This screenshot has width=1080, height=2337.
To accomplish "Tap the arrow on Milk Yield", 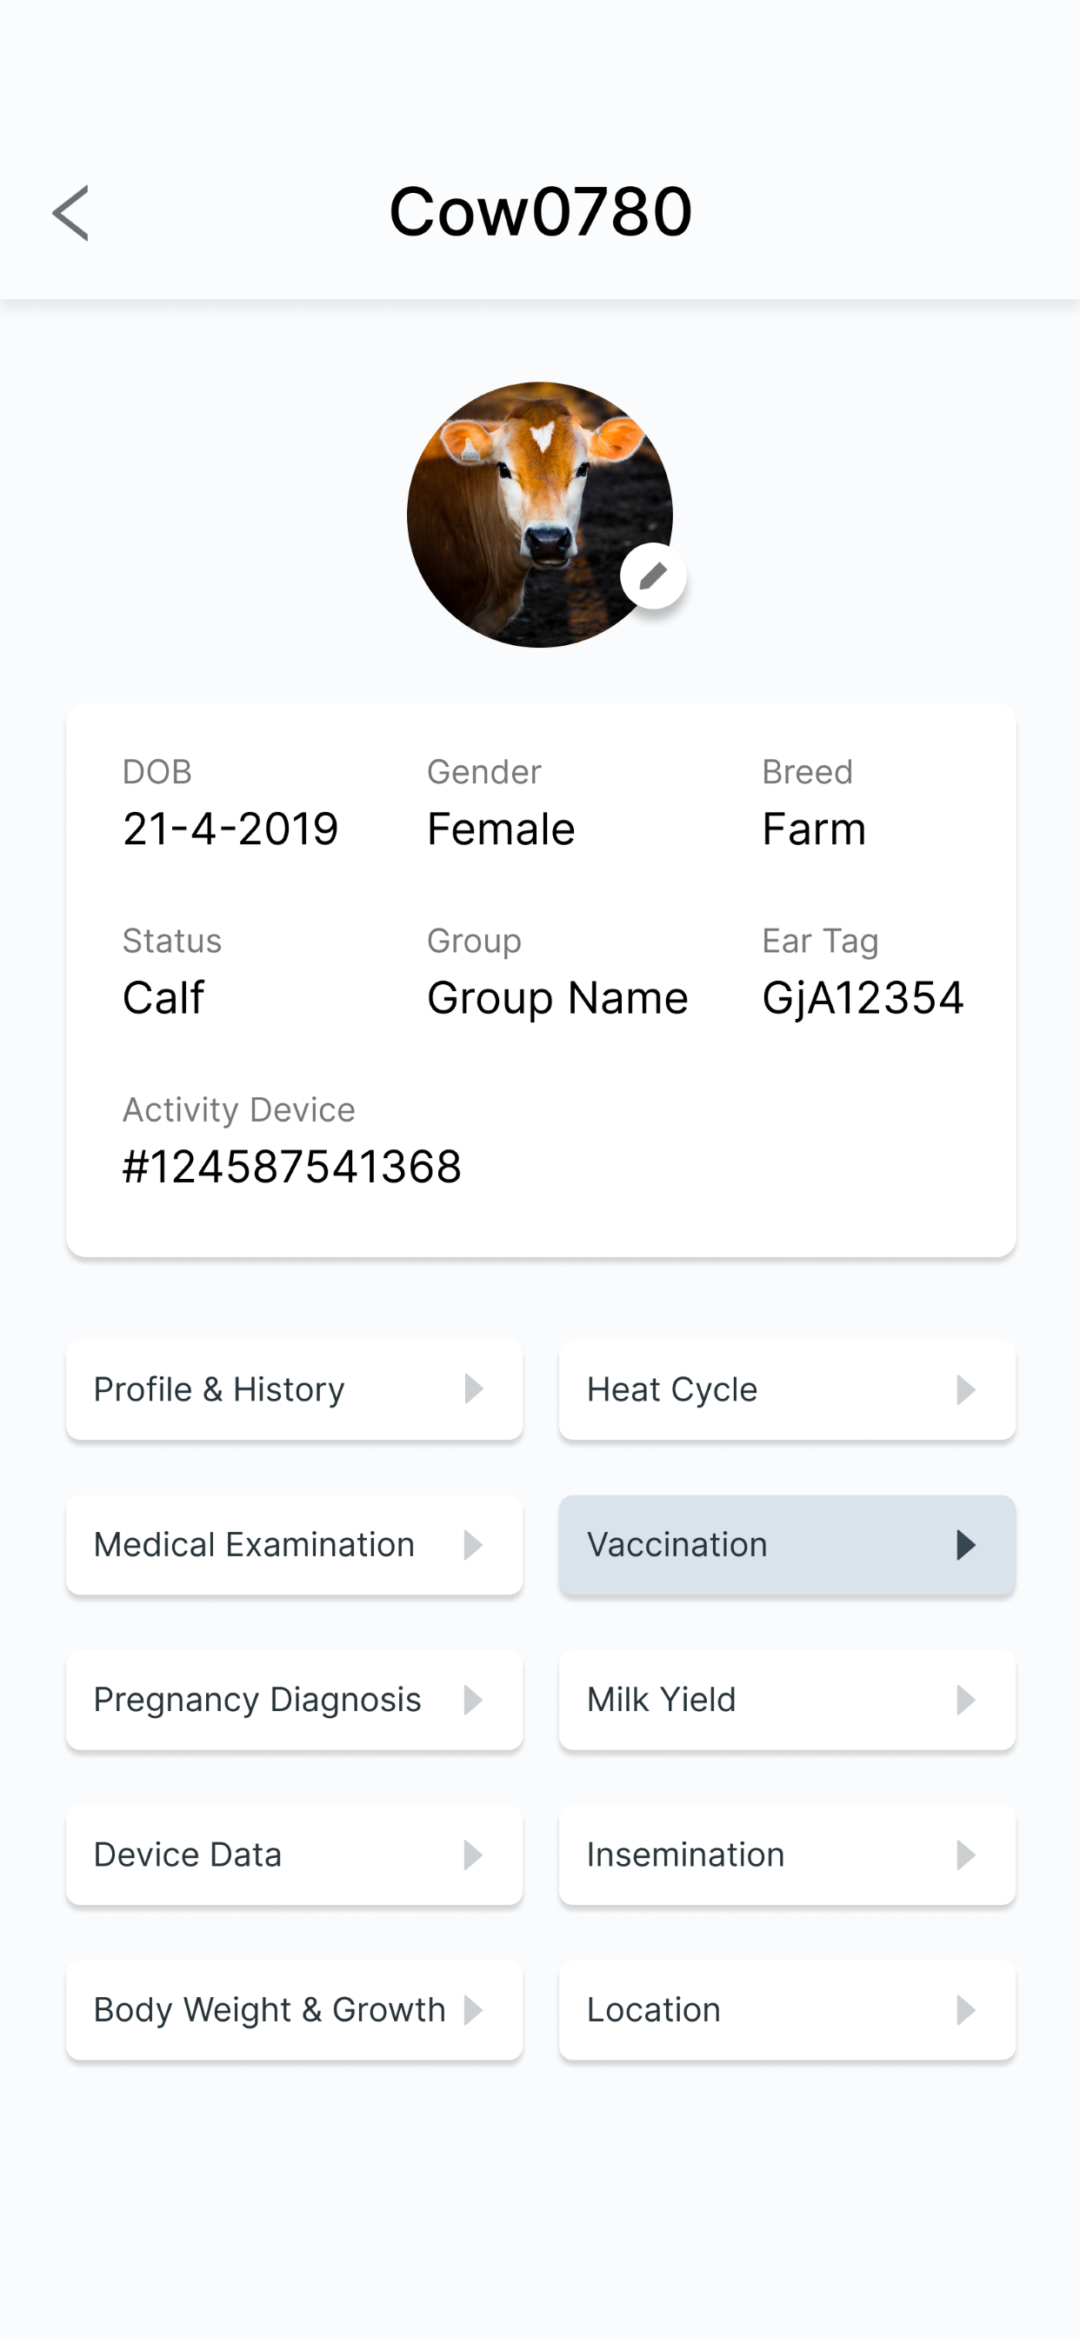I will pos(965,1699).
